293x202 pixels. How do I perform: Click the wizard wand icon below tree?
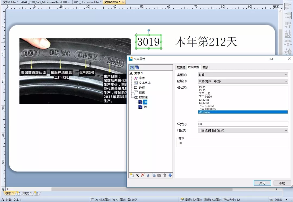tap(137, 175)
